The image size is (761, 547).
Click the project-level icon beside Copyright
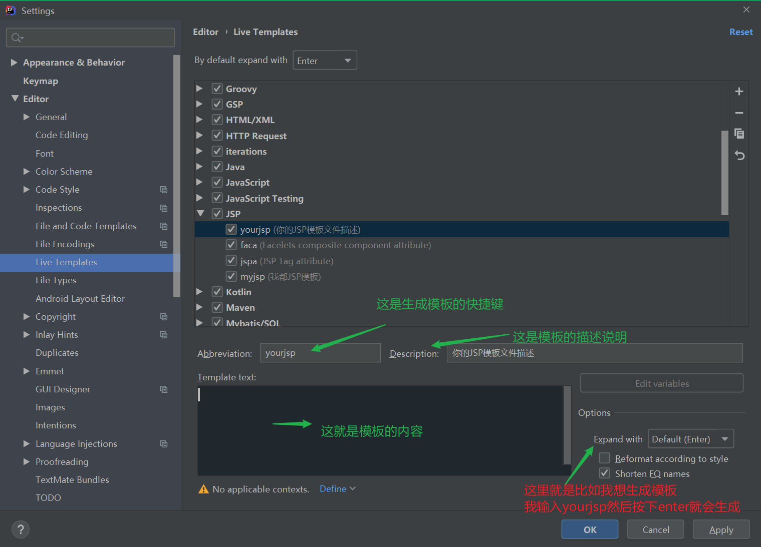[x=164, y=317]
